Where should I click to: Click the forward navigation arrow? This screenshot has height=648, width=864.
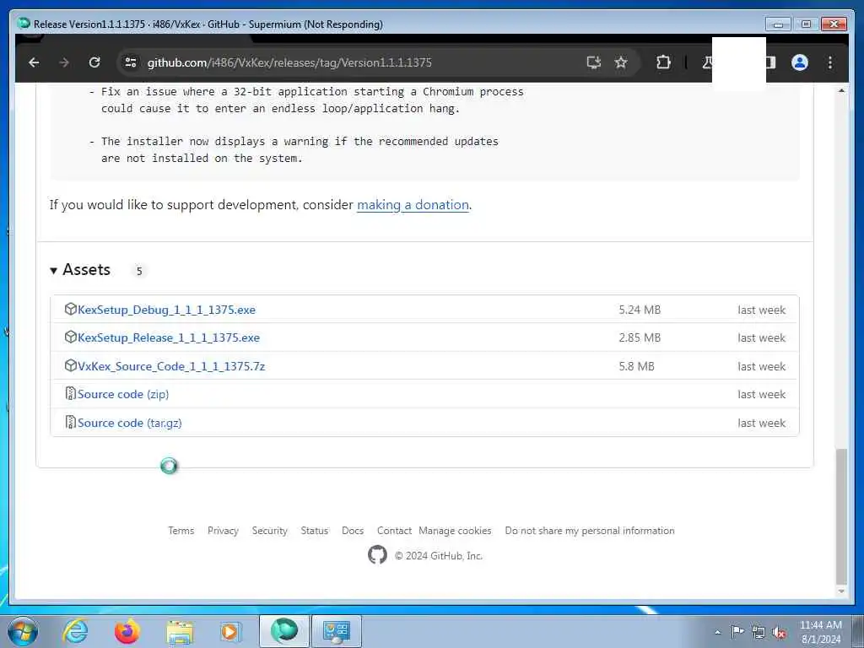tap(64, 62)
